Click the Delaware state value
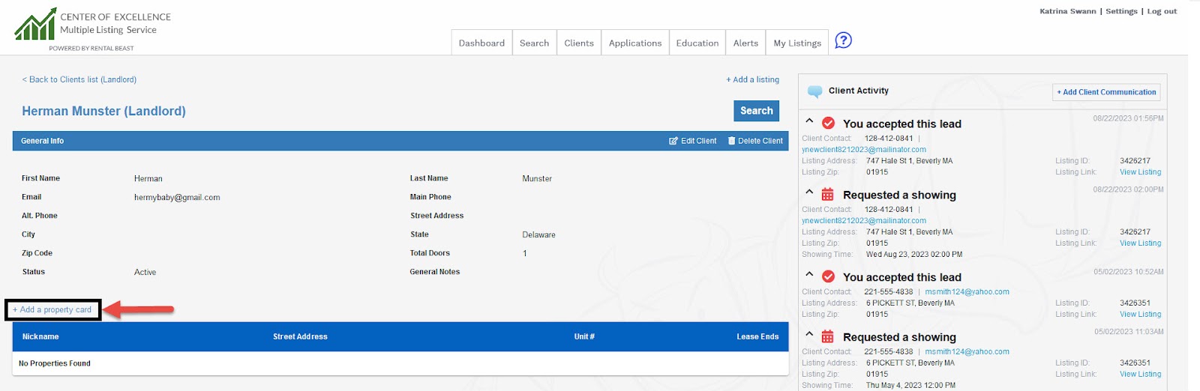The height and width of the screenshot is (391, 1200). click(538, 235)
